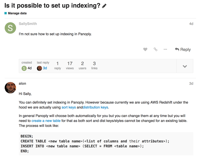Open the distribution keys link

click(x=95, y=107)
